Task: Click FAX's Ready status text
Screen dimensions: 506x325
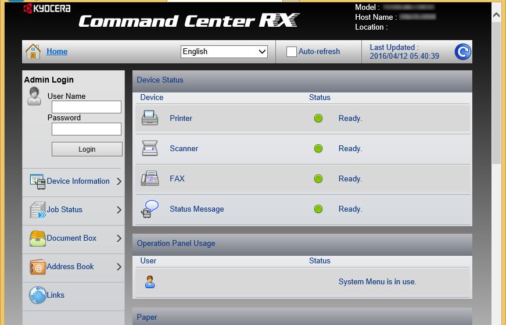Action: pos(350,178)
